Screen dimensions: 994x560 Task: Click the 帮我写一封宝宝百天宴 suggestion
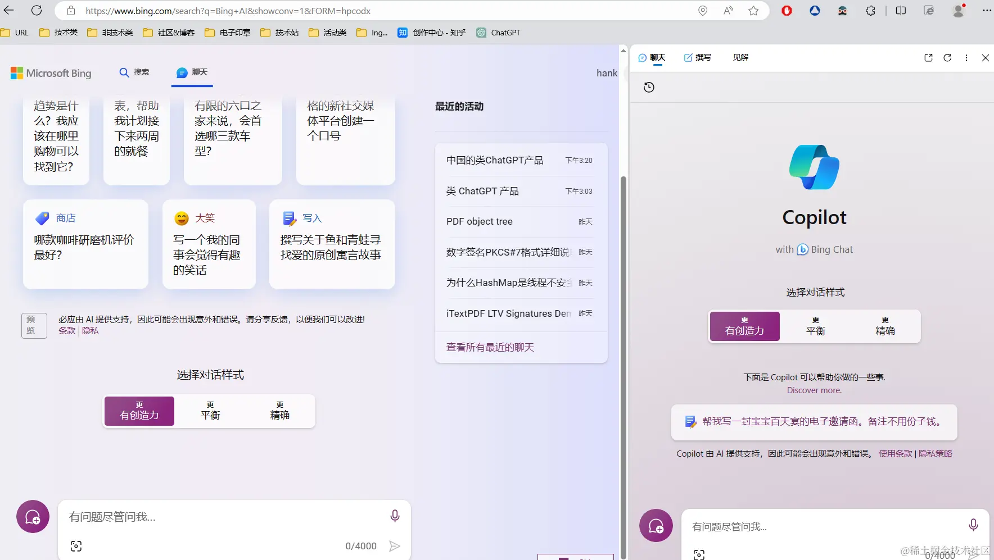[814, 422]
